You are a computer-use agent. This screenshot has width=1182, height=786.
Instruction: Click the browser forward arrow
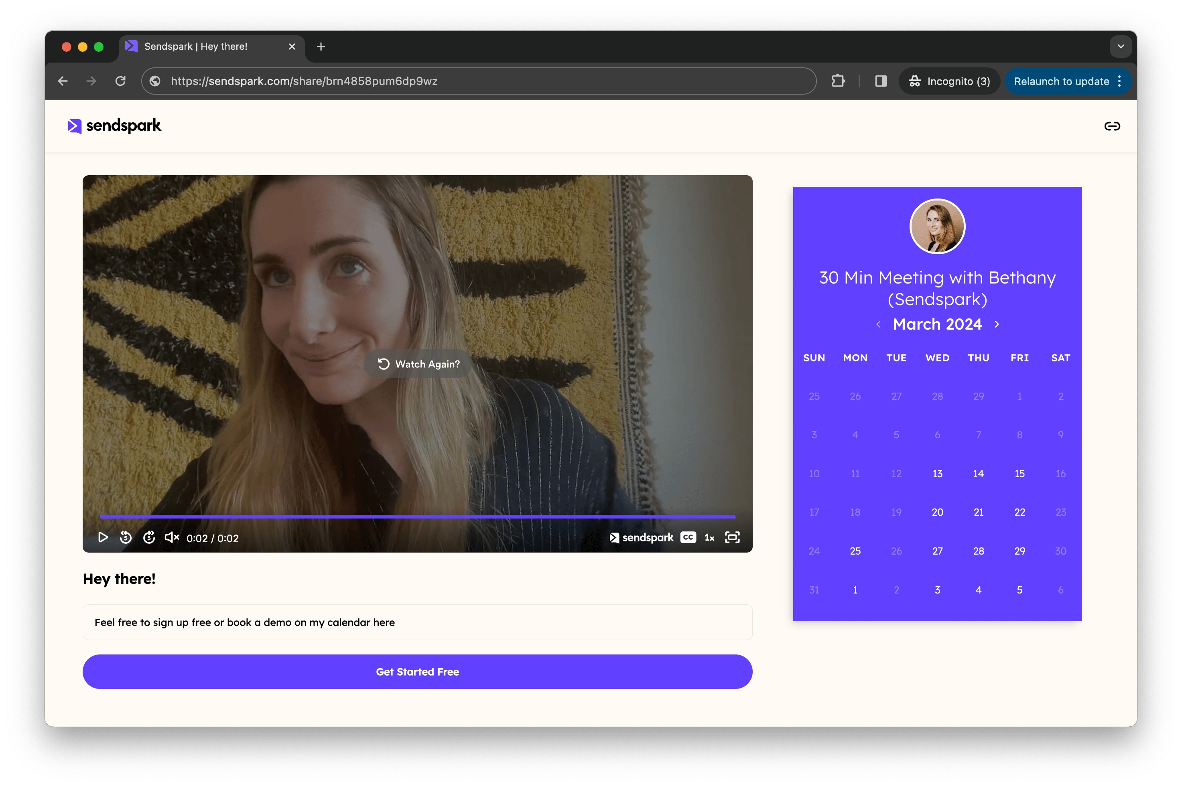[91, 81]
